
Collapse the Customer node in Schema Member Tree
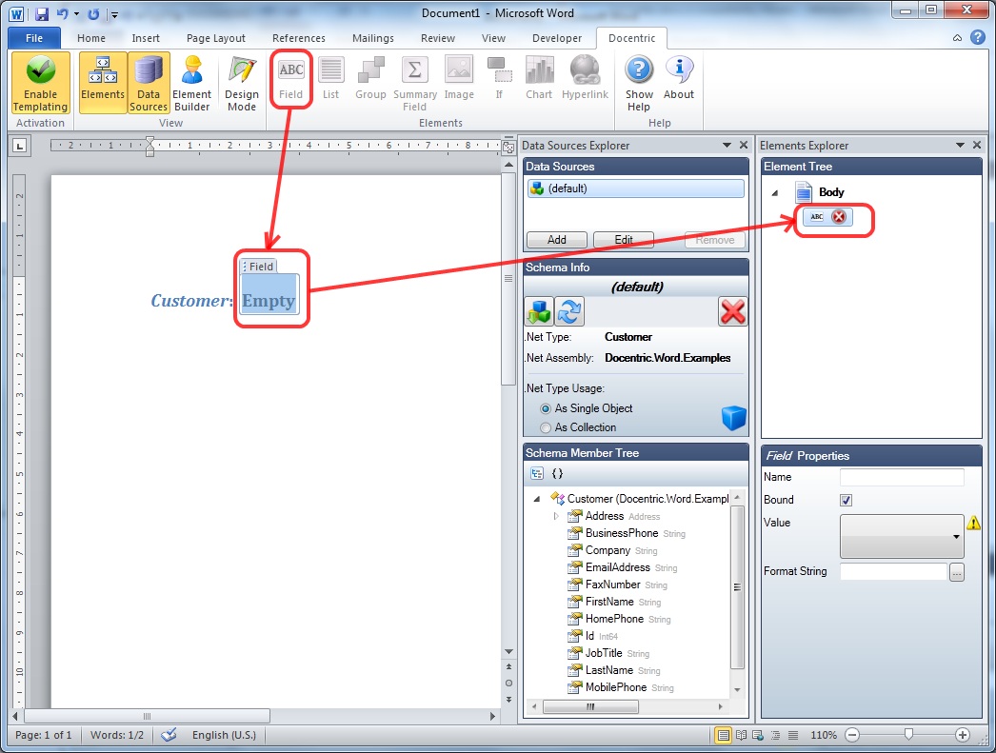(537, 499)
